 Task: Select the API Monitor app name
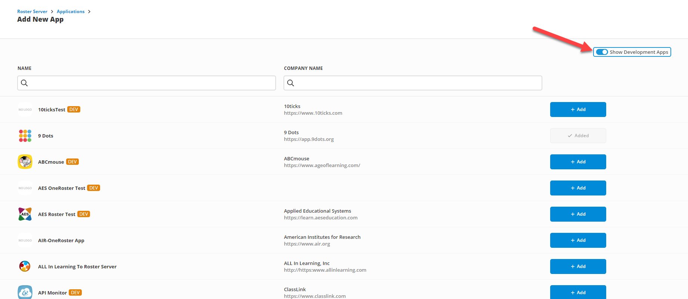[x=52, y=293]
